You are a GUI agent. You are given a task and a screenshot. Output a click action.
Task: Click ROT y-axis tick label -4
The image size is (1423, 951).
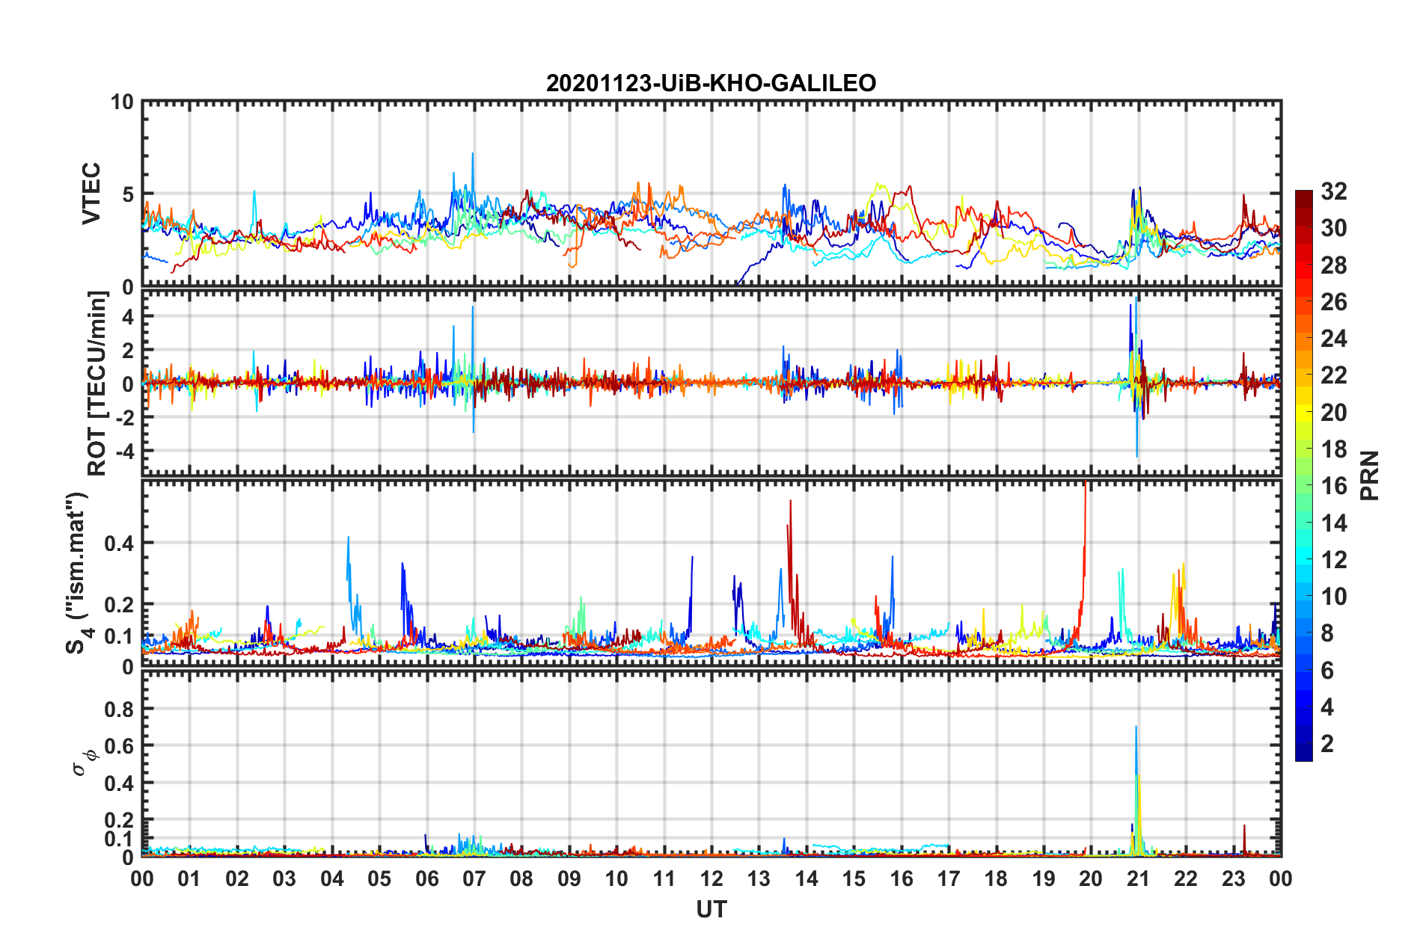click(125, 452)
